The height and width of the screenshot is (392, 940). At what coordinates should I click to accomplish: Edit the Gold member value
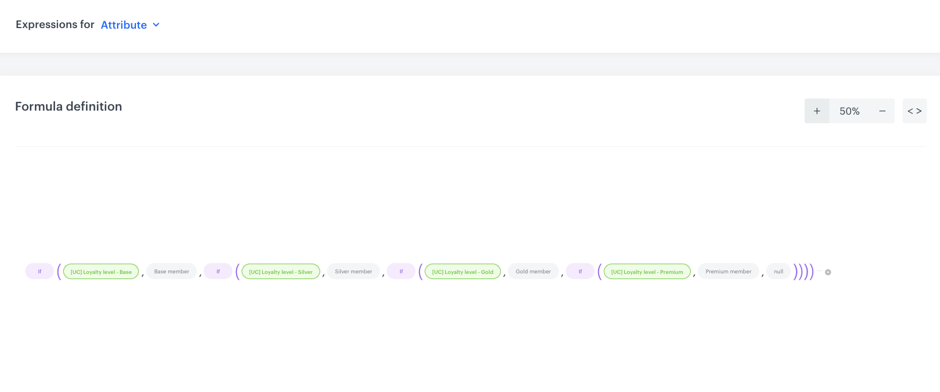pyautogui.click(x=533, y=272)
